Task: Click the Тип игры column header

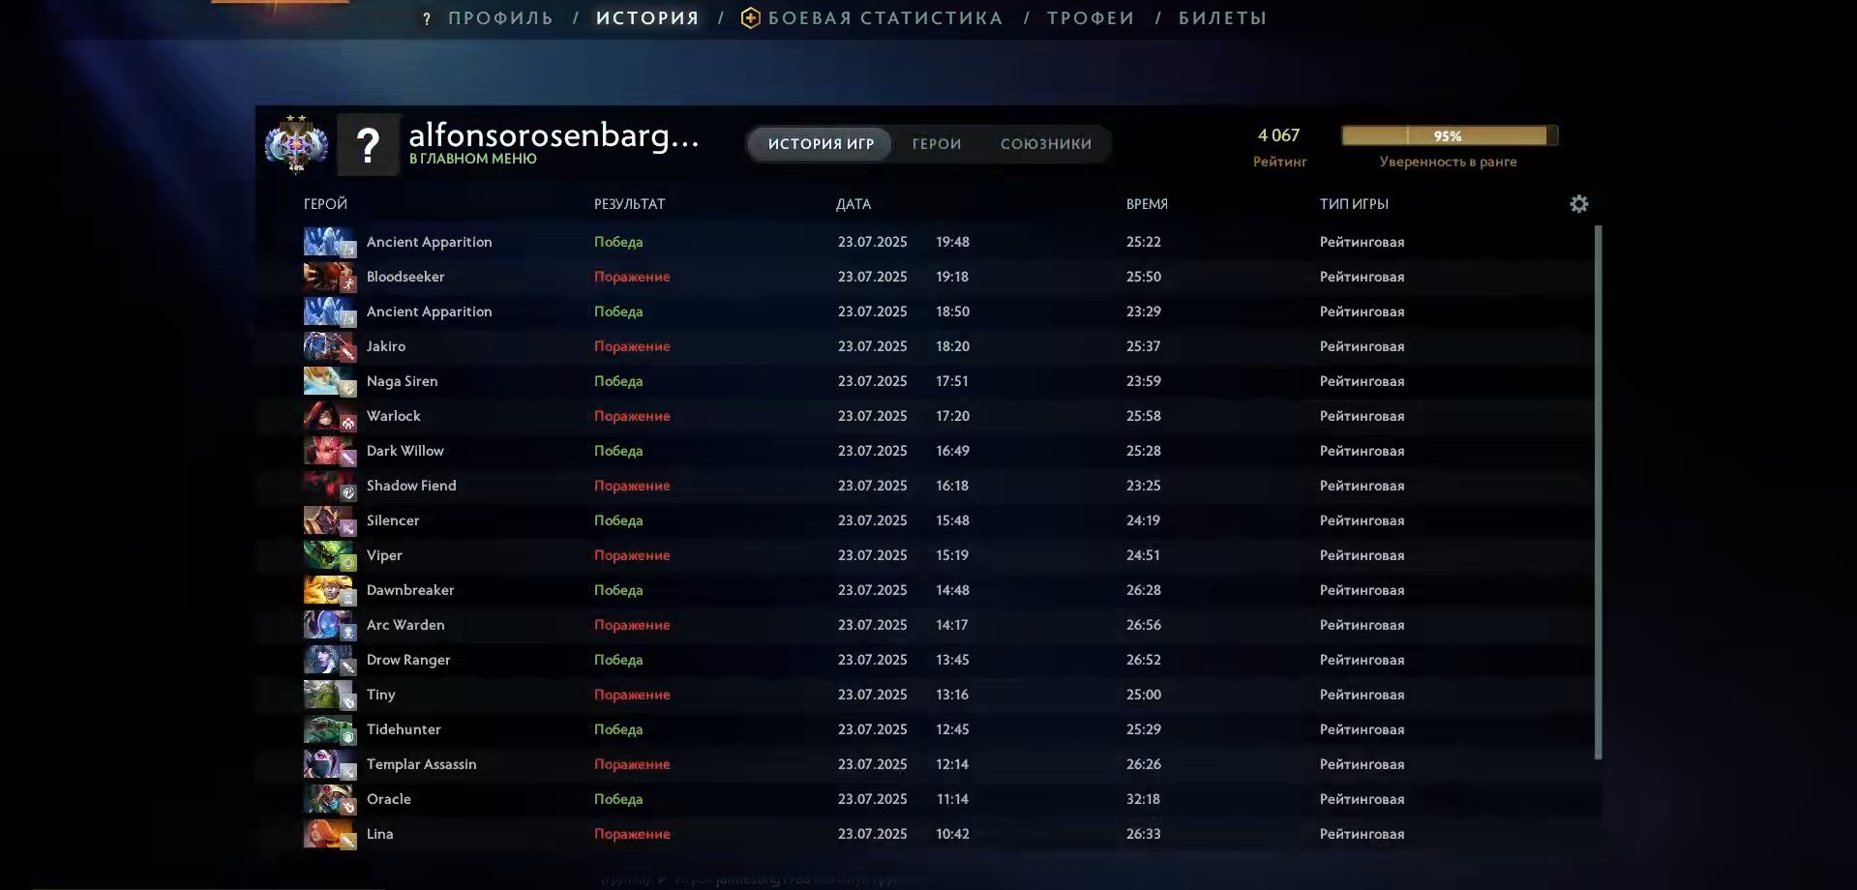Action: (x=1354, y=204)
